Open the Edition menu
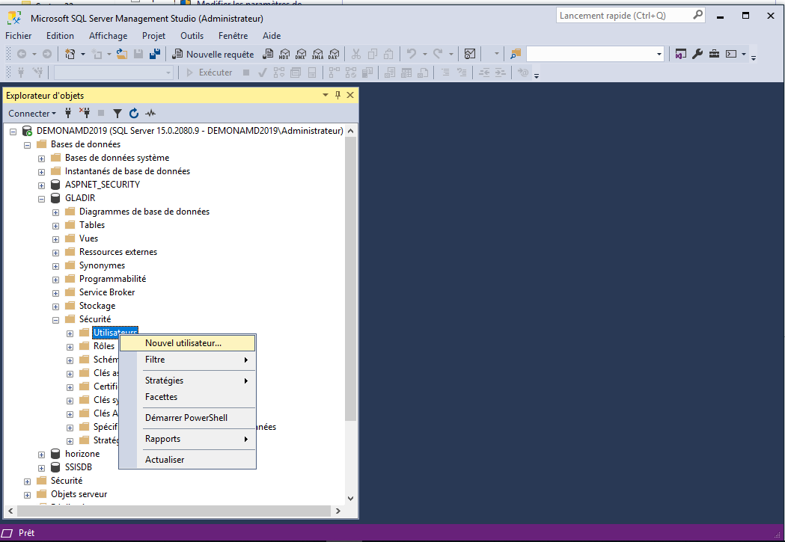The image size is (785, 542). click(60, 35)
